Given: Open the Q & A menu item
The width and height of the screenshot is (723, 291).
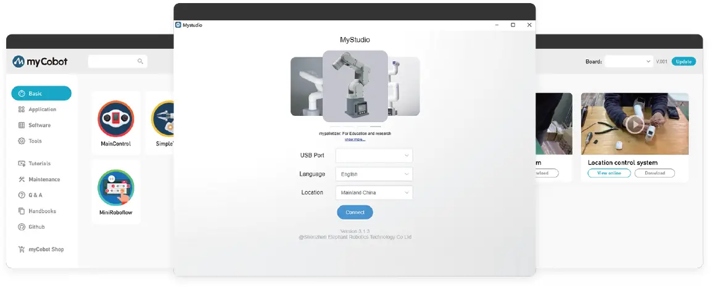Looking at the screenshot, I should pyautogui.click(x=30, y=195).
